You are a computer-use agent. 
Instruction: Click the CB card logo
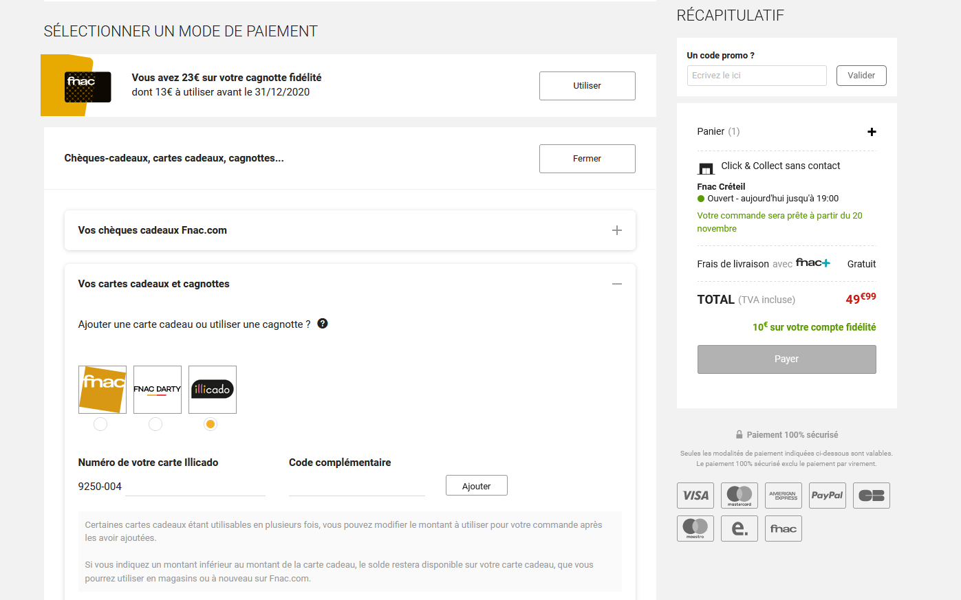[871, 496]
